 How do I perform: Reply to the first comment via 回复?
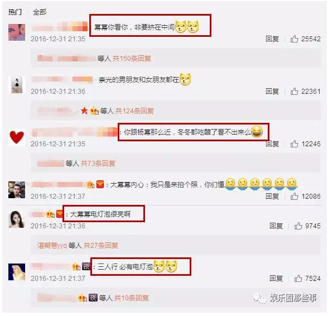coord(272,39)
